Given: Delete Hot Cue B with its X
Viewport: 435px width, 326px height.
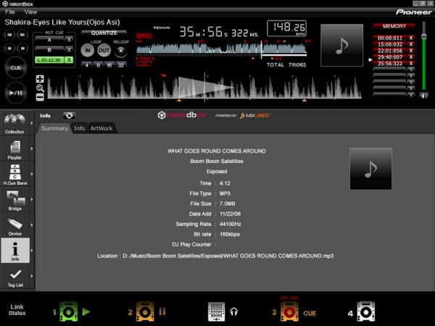Looking at the screenshot, I should click(69, 50).
